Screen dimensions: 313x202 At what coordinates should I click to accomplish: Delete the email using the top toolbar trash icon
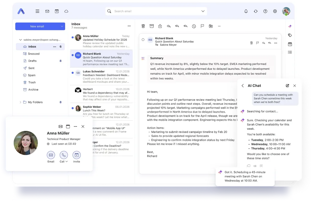tap(143, 26)
